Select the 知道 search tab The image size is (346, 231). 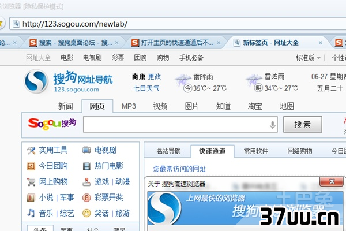pyautogui.click(x=224, y=106)
